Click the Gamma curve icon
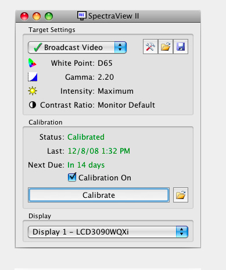The height and width of the screenshot is (270, 226). 33,77
